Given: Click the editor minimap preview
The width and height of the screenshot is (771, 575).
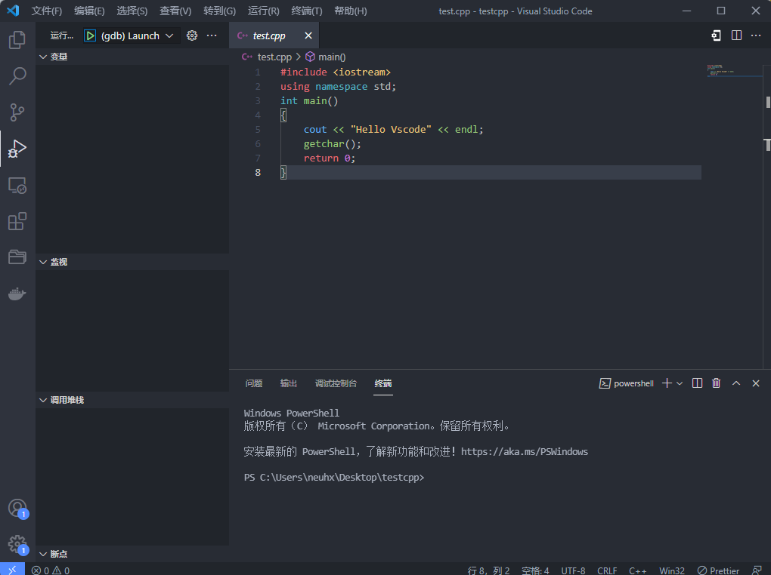Looking at the screenshot, I should 734,71.
